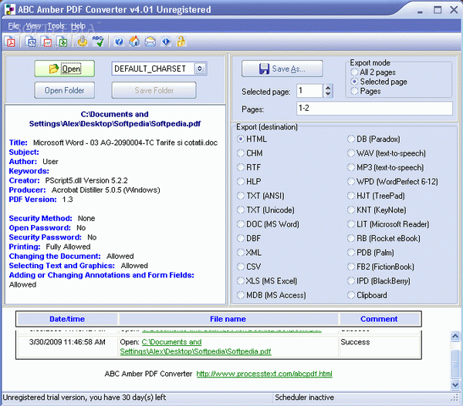Image resolution: width=463 pixels, height=406 pixels.
Task: Click the ABC checkmark toolbar icon
Action: click(98, 42)
